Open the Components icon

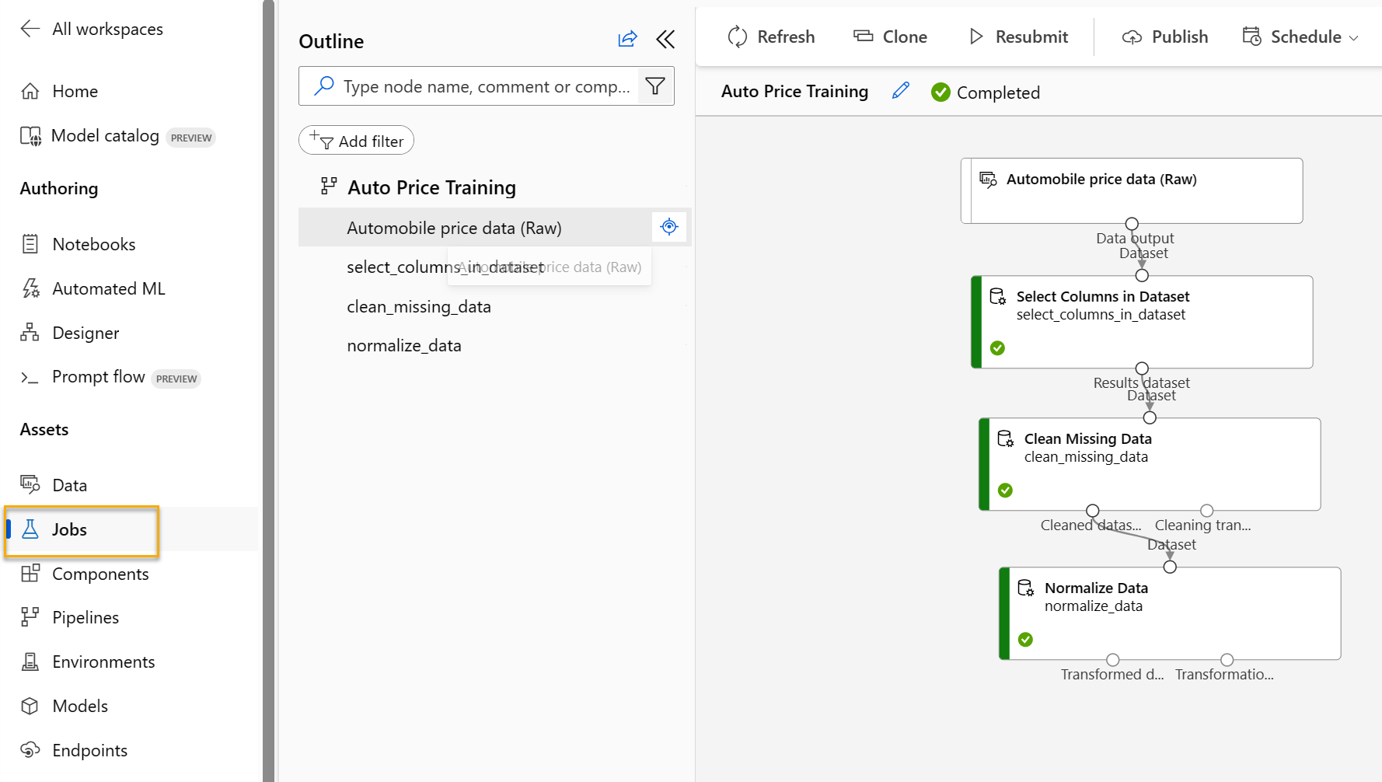click(x=30, y=574)
